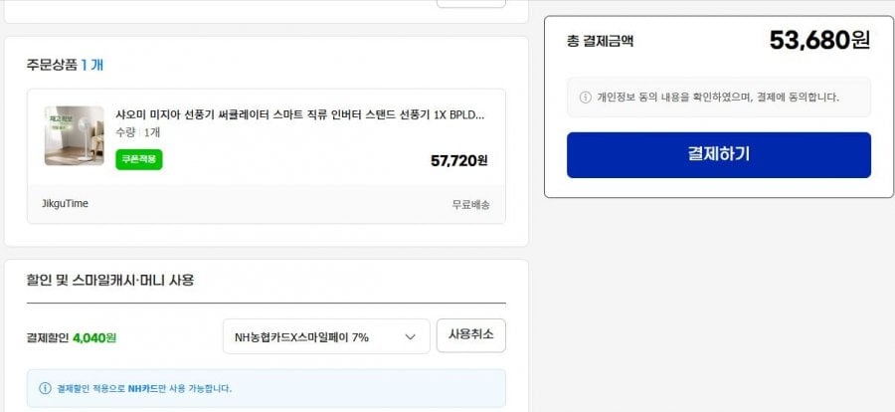Click the green 4,040원 discount amount
Image resolution: width=895 pixels, height=412 pixels.
[x=94, y=337]
